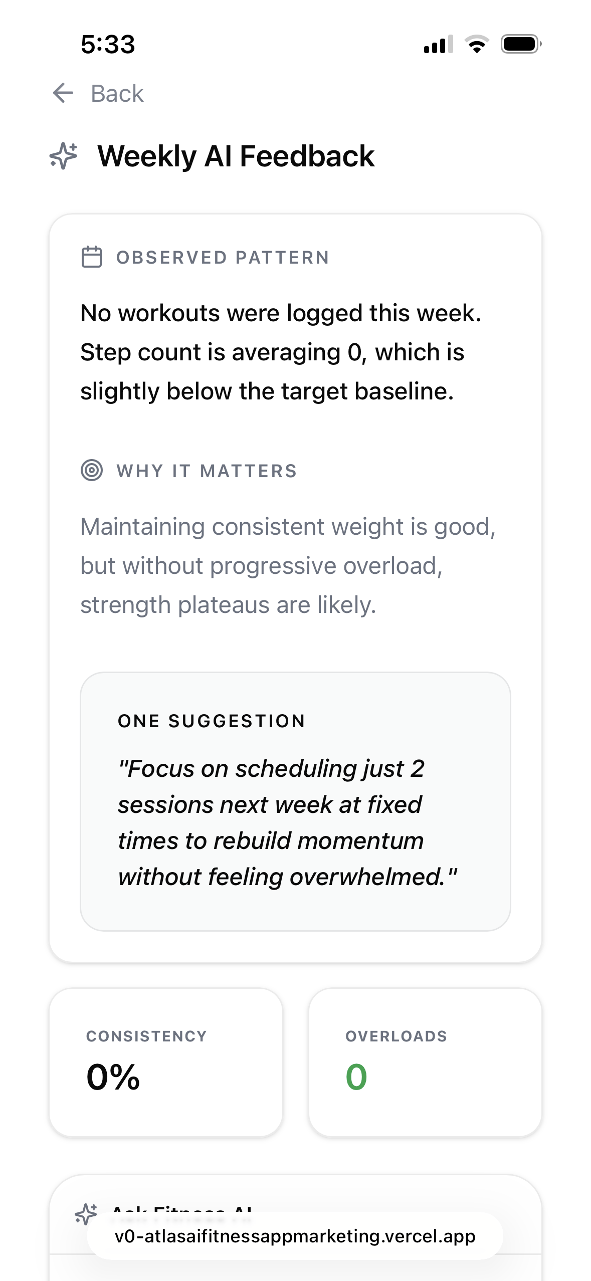This screenshot has width=591, height=1281.
Task: Click the calendar icon next to Observed Pattern
Action: click(x=92, y=257)
